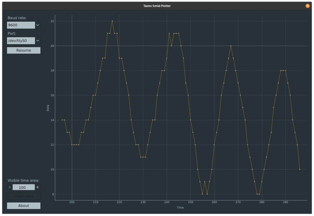Click the 9600 baud rate field
Image resolution: width=314 pixels, height=216 pixels.
(x=21, y=25)
